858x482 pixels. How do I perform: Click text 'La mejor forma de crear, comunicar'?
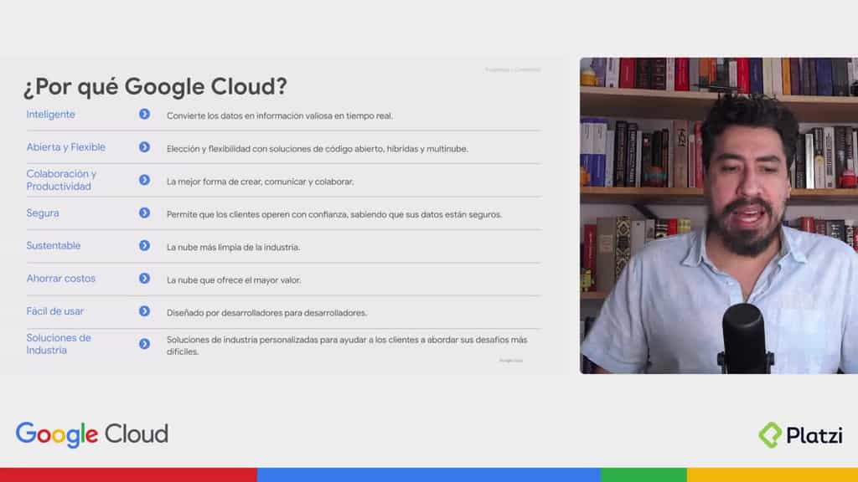(x=235, y=182)
